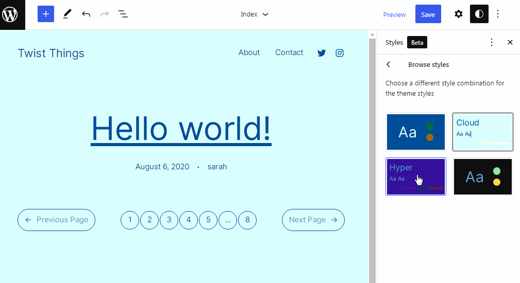The height and width of the screenshot is (283, 520).
Task: Toggle the Styles half-circle icon
Action: click(x=479, y=14)
